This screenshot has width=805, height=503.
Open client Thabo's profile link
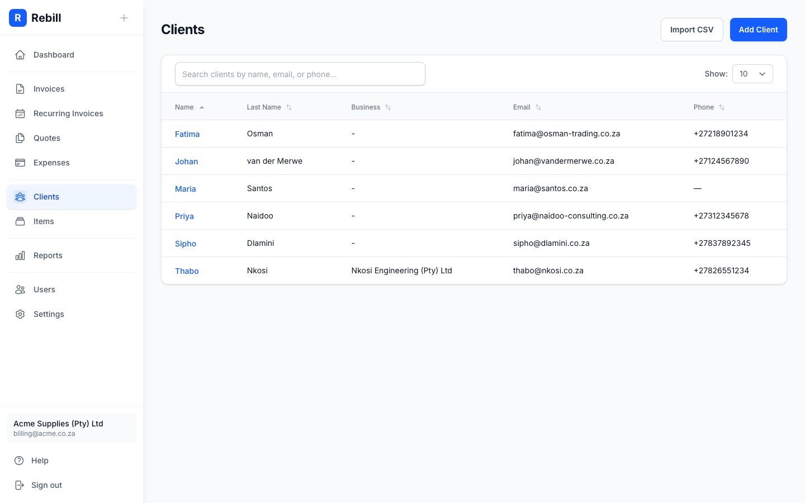coord(187,271)
